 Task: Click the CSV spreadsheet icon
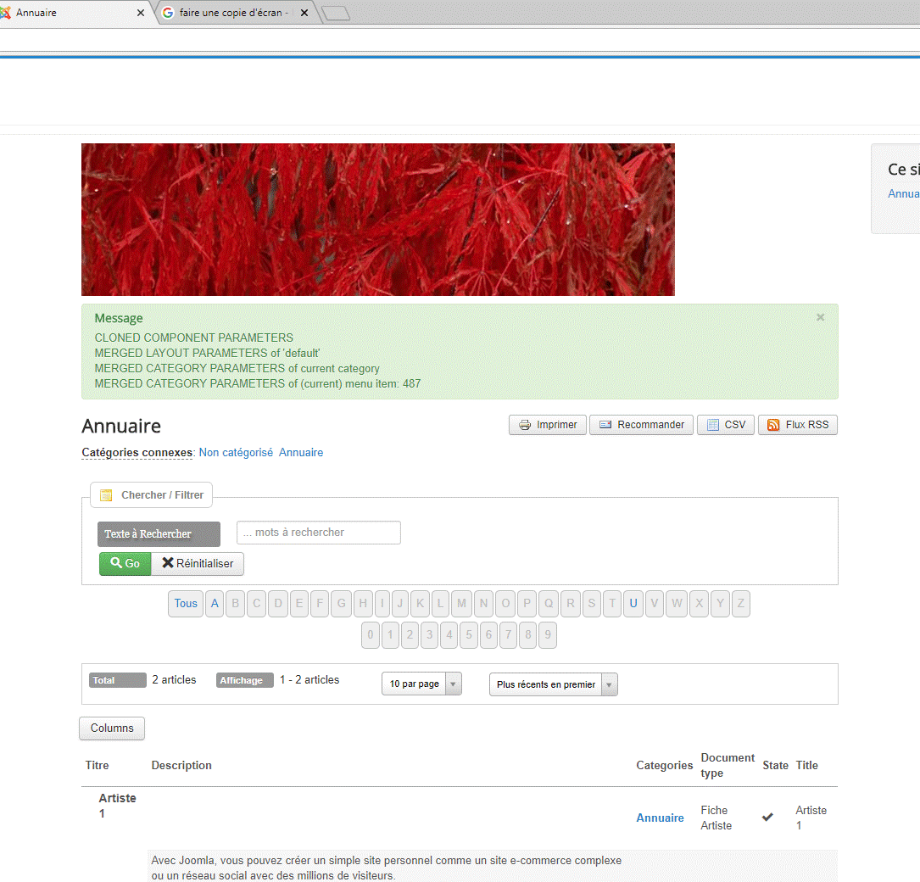coord(713,425)
